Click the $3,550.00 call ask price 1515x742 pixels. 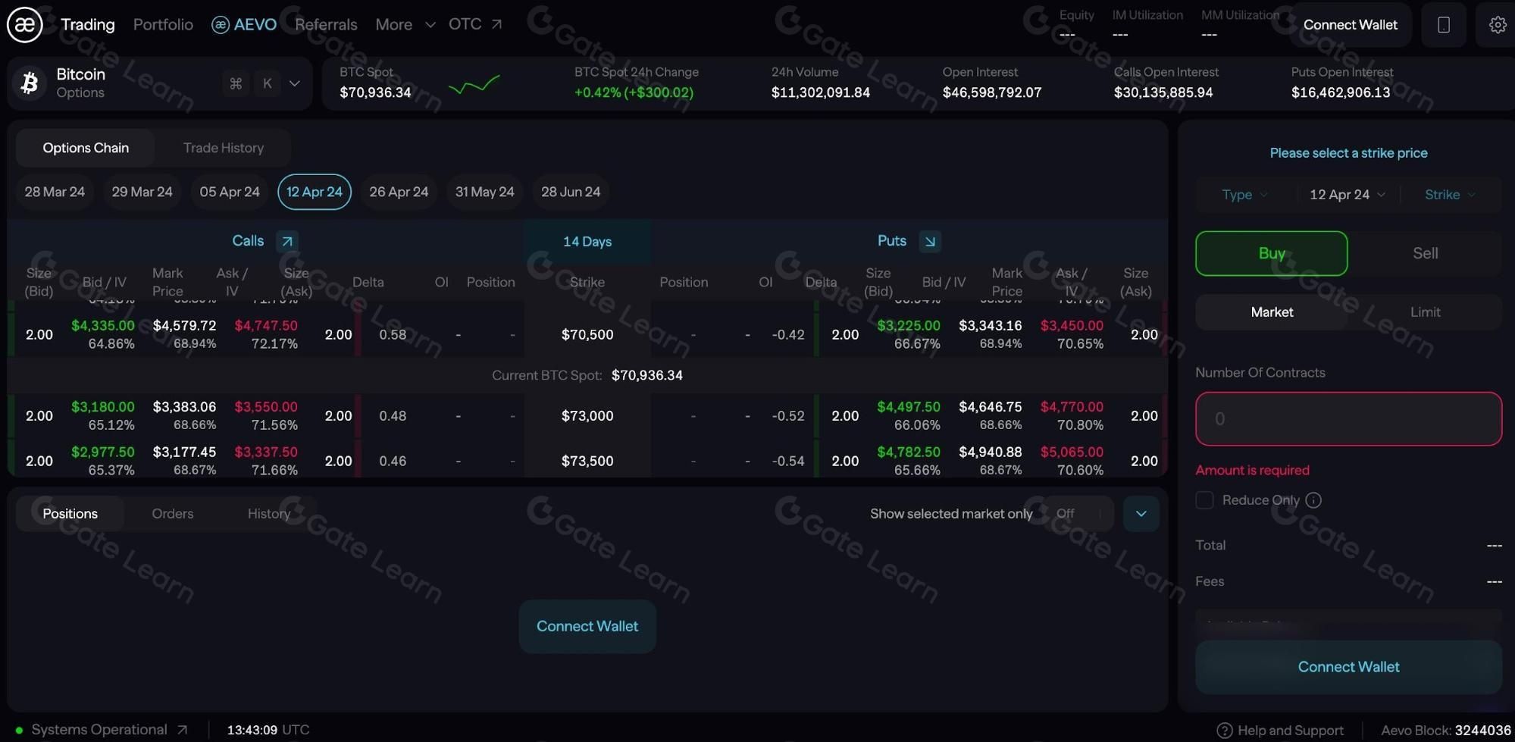(x=266, y=407)
